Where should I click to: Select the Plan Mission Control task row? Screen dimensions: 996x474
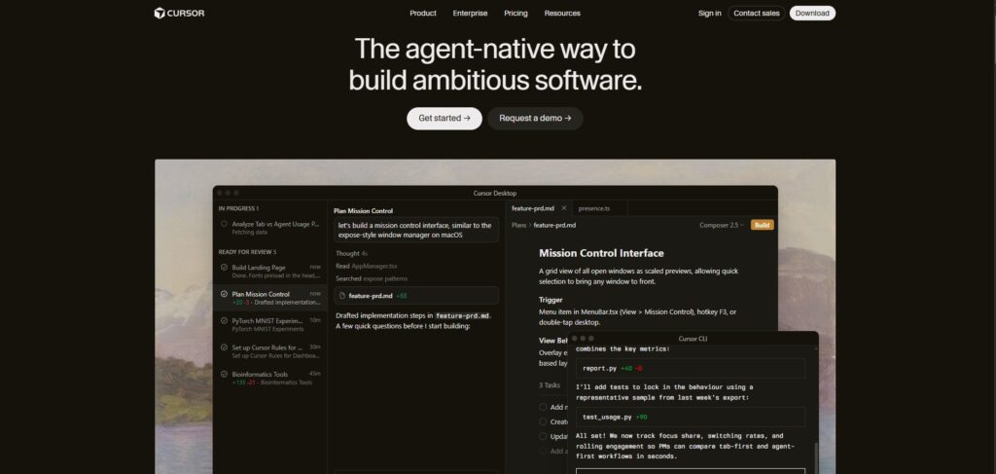click(270, 298)
